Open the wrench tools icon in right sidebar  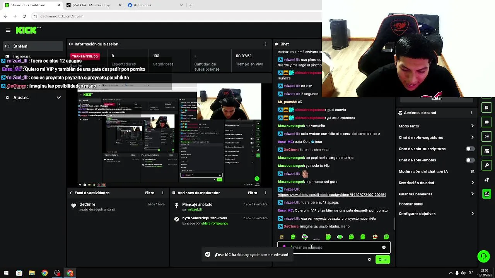click(486, 165)
